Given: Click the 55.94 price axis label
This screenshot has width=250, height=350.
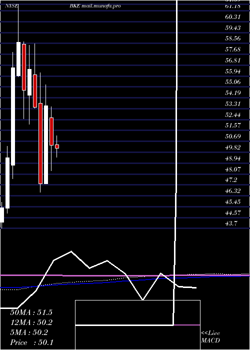Looking at the screenshot, I should pos(233,71).
